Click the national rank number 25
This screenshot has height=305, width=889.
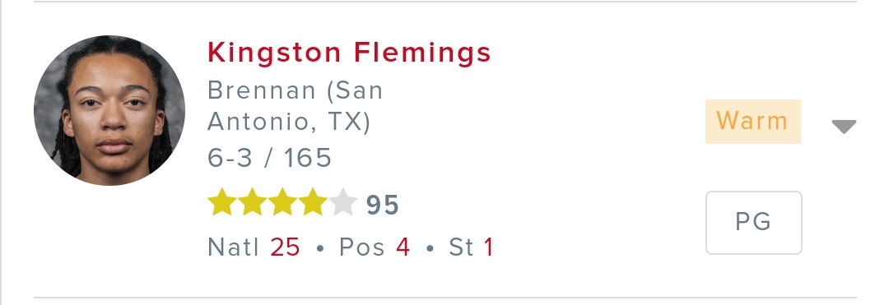tap(285, 247)
